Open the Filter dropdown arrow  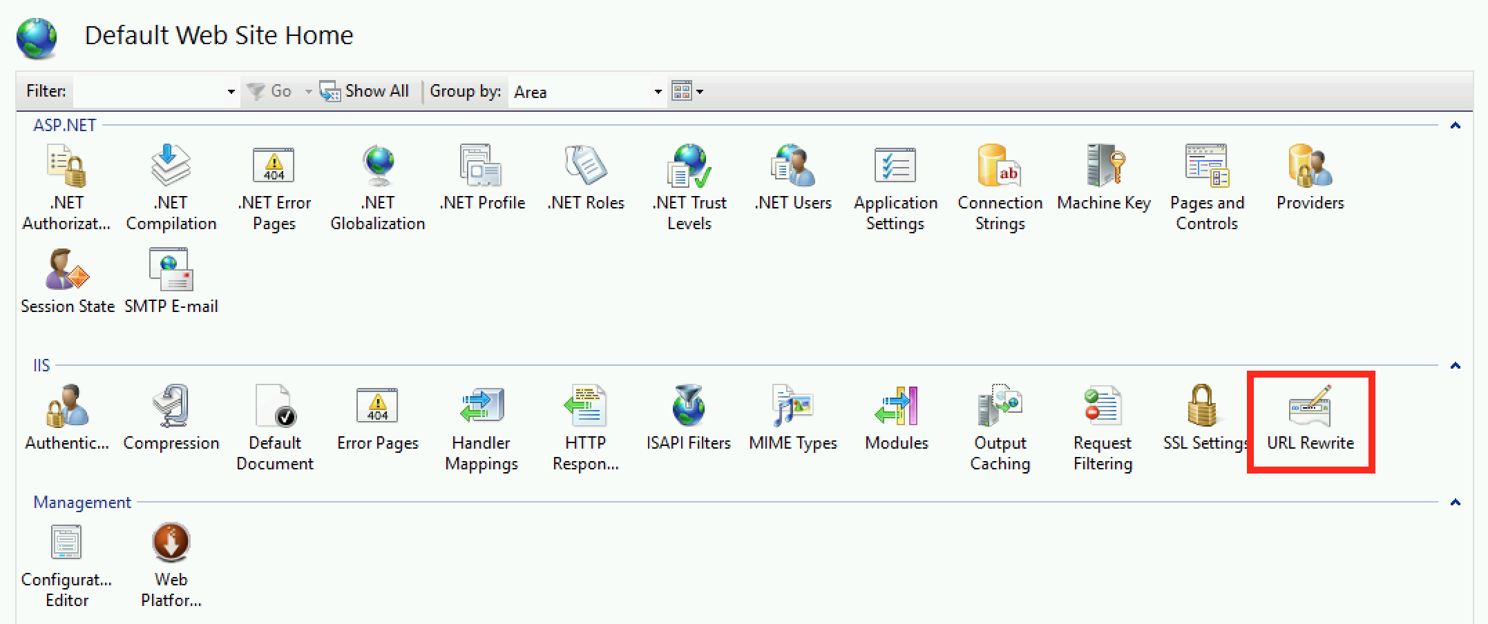click(x=231, y=91)
